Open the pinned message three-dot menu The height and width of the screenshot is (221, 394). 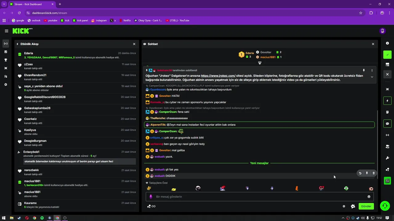coord(372,70)
